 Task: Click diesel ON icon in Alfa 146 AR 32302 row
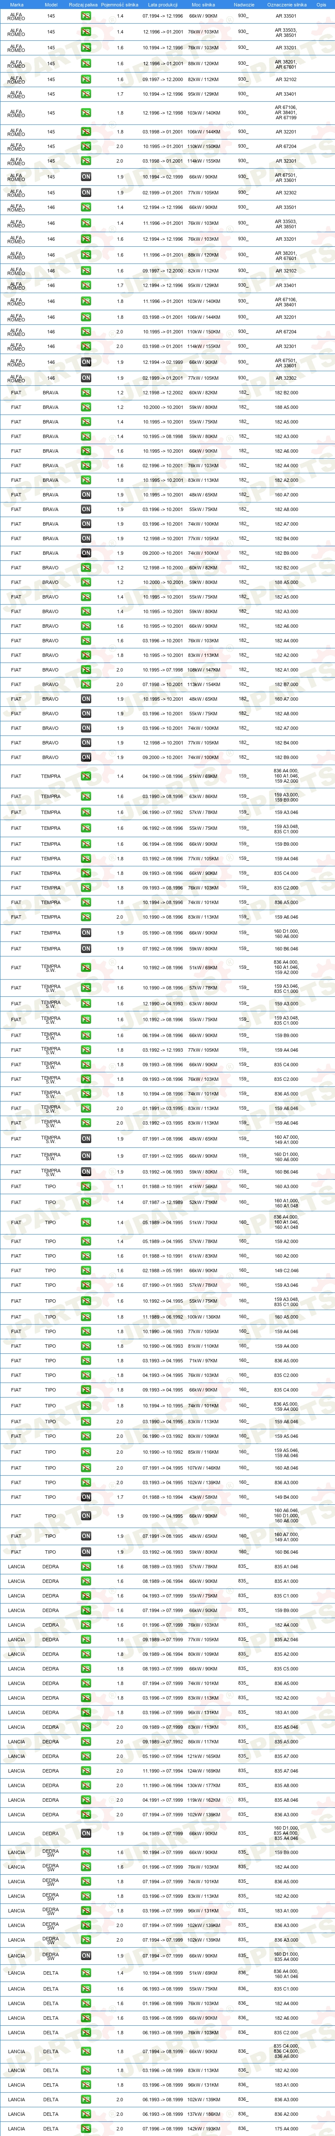(86, 377)
